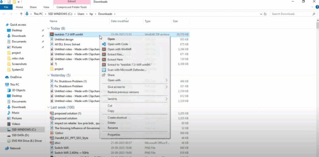The image size is (319, 157).
Task: Collapse the Today (8) group
Action: tap(48, 28)
